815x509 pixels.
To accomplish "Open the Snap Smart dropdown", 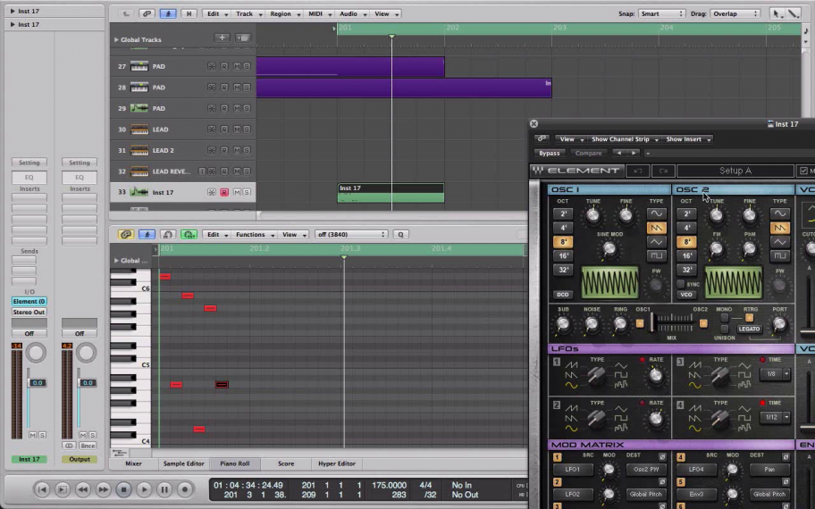I will click(661, 13).
